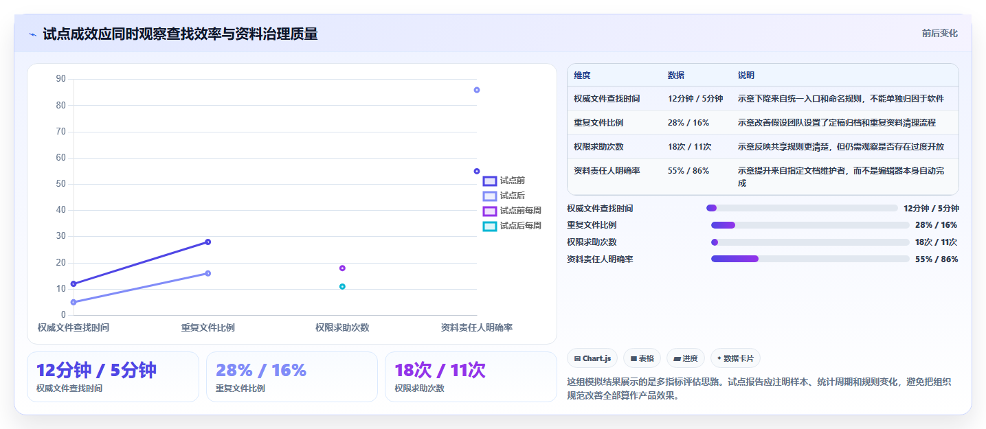
Task: Click the 进度 tag chip
Action: (686, 358)
